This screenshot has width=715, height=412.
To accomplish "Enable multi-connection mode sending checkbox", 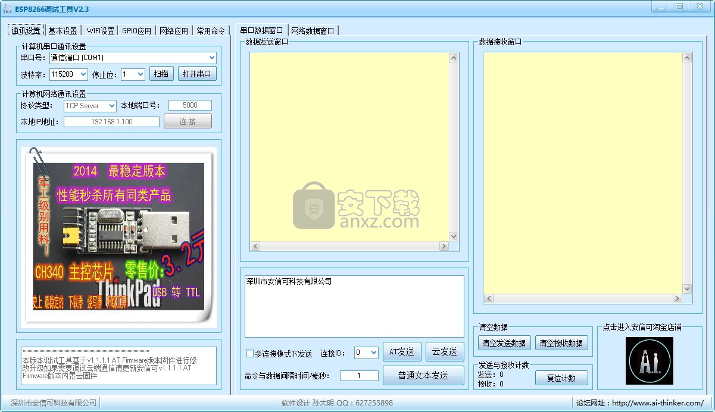I will (x=250, y=353).
